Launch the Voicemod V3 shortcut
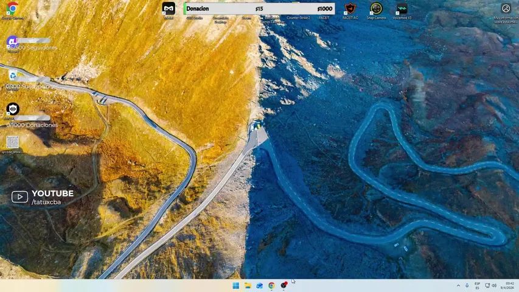 point(402,10)
